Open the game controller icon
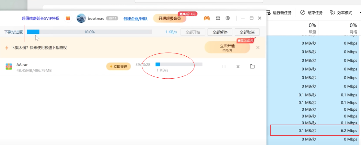 206,18
